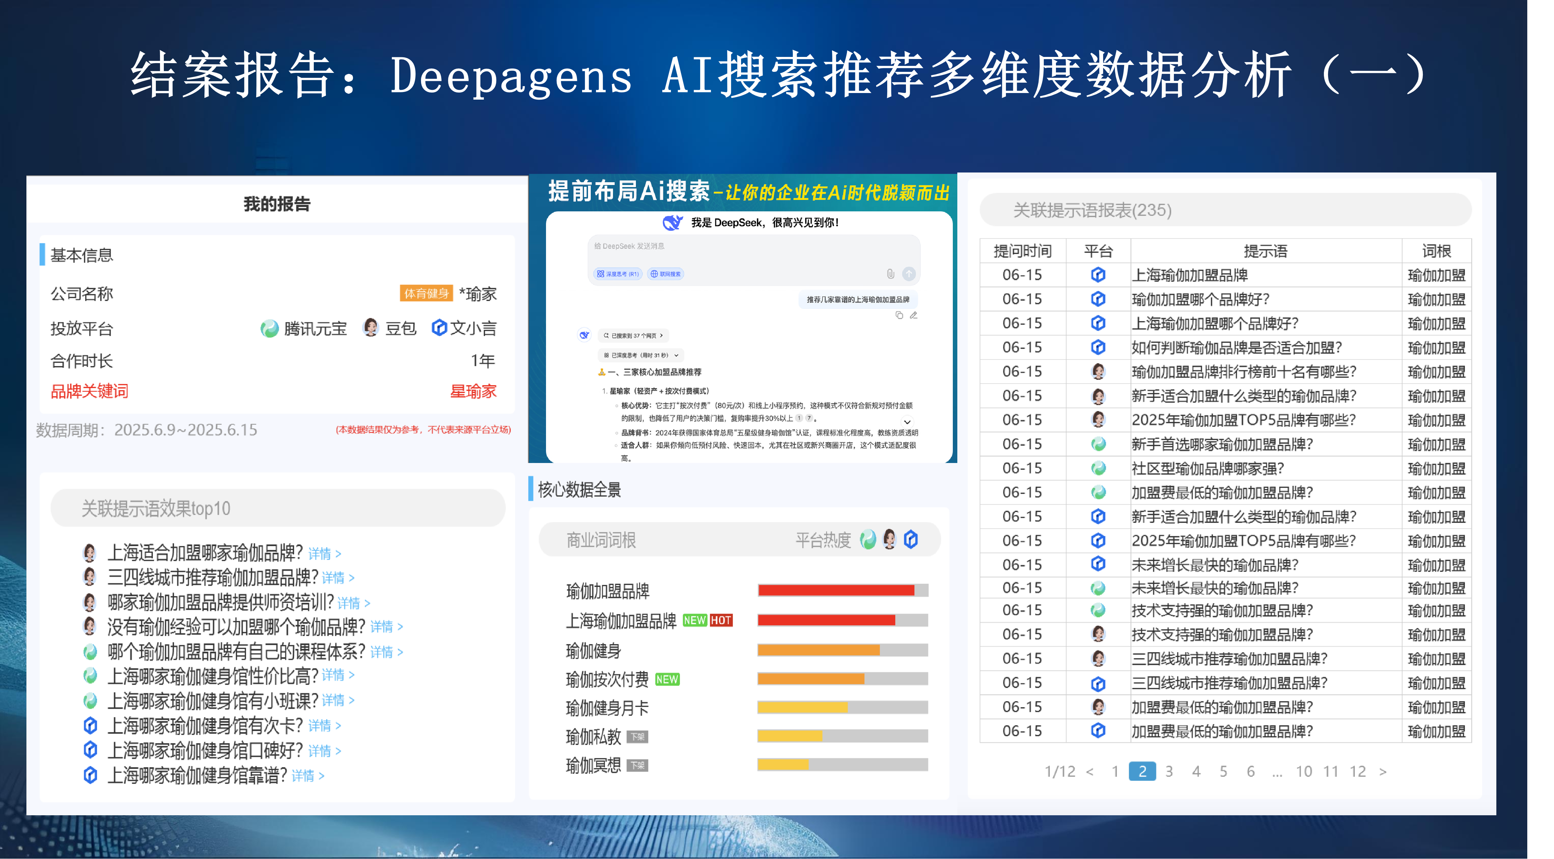The width and height of the screenshot is (1554, 859).
Task: Click 文小言 icon next to 平台热度
Action: tap(911, 539)
